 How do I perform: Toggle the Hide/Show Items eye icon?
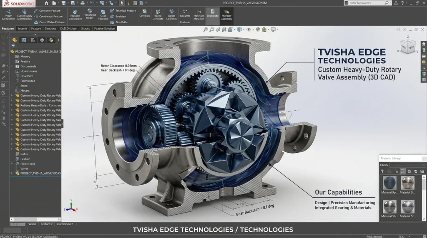pos(249,30)
